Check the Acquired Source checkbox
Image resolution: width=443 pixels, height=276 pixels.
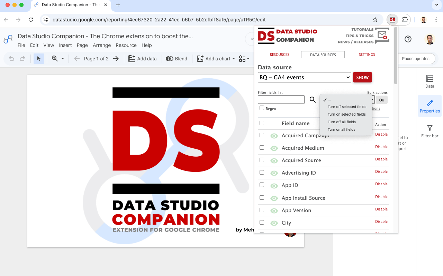[x=262, y=160]
